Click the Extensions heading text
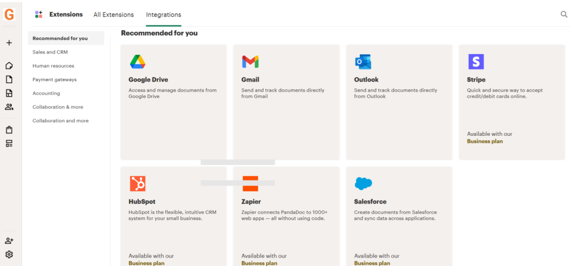Image resolution: width=572 pixels, height=266 pixels. [x=66, y=15]
